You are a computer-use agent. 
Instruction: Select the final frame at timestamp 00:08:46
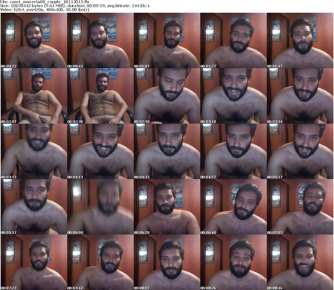click(x=300, y=262)
